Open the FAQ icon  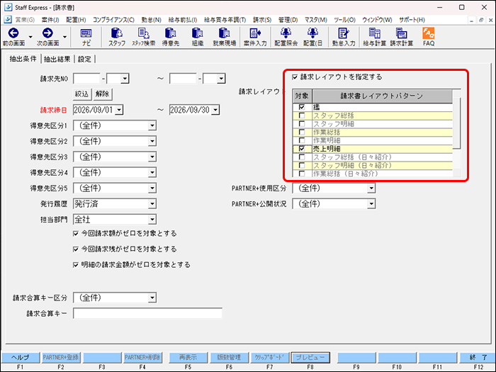pyautogui.click(x=428, y=33)
